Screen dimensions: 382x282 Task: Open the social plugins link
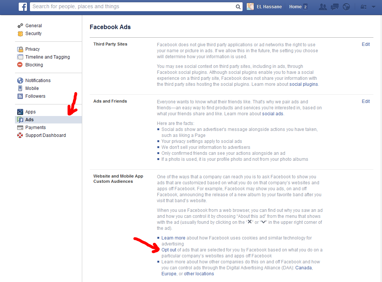pyautogui.click(x=304, y=84)
